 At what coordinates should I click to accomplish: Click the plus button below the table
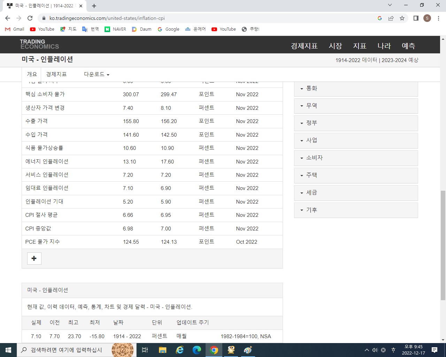click(x=34, y=258)
